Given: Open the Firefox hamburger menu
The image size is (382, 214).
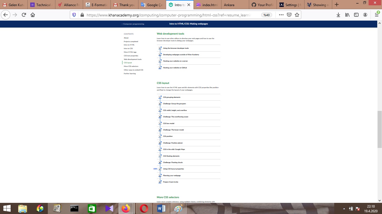Looking at the screenshot, I should pos(377,15).
